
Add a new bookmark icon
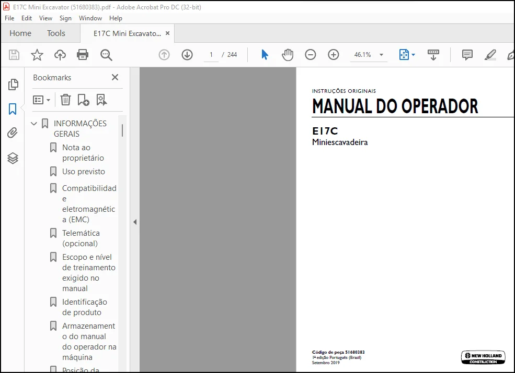click(83, 100)
